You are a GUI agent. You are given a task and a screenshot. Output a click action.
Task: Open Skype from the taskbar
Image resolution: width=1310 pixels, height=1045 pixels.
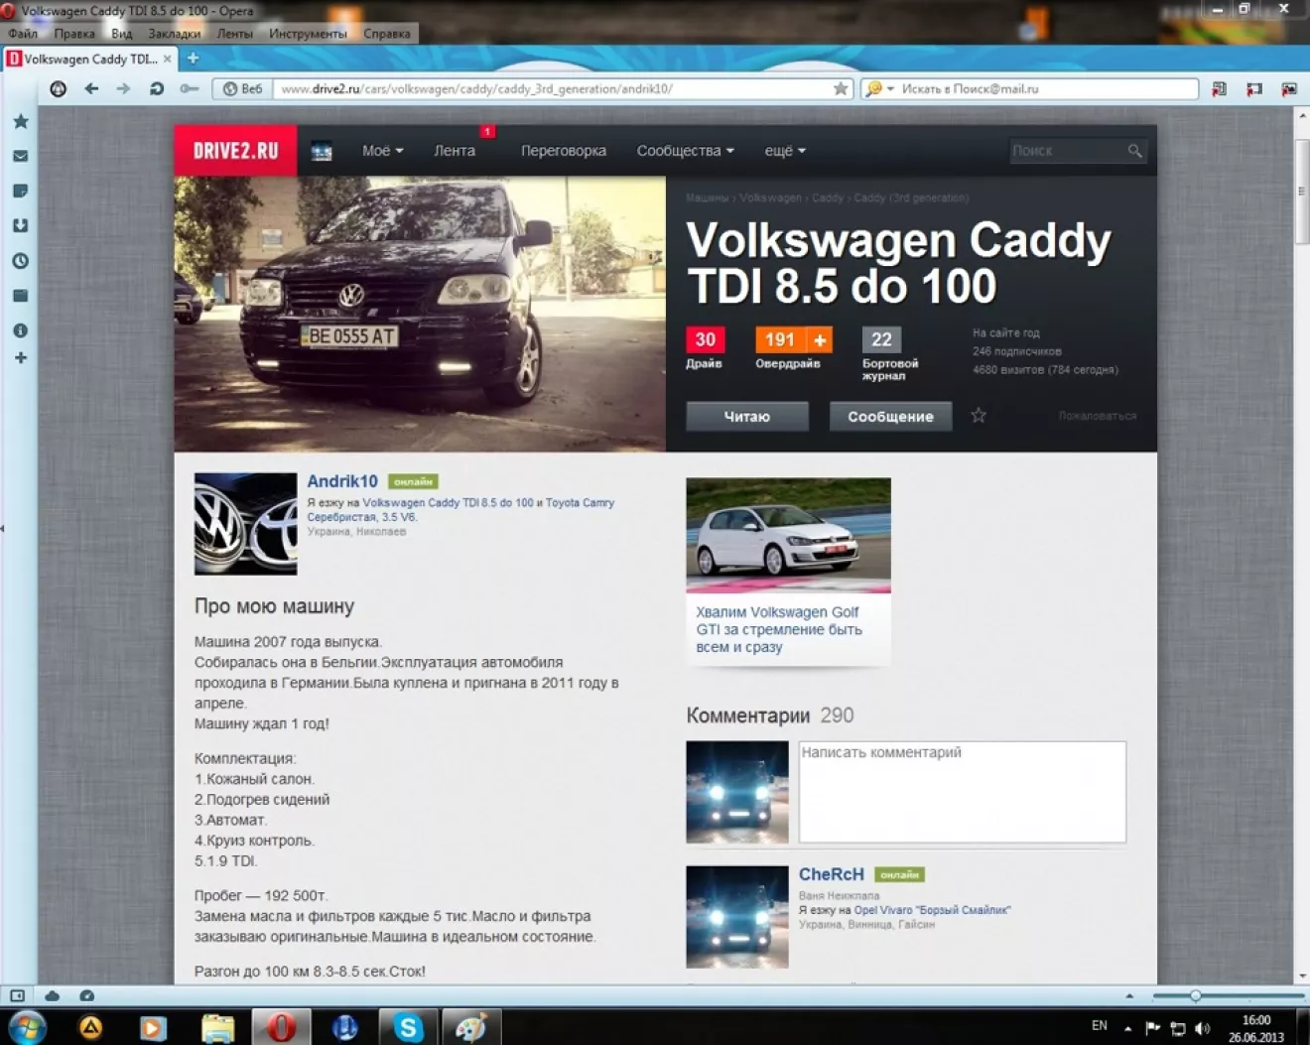coord(408,1027)
